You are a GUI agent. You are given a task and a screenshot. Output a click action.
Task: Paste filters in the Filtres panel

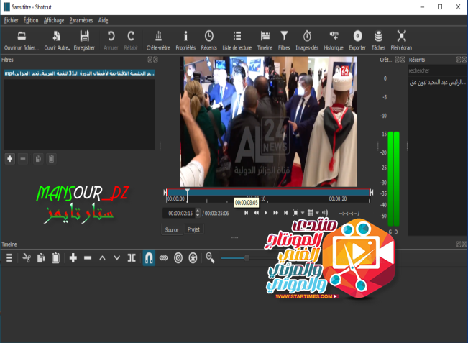point(51,159)
